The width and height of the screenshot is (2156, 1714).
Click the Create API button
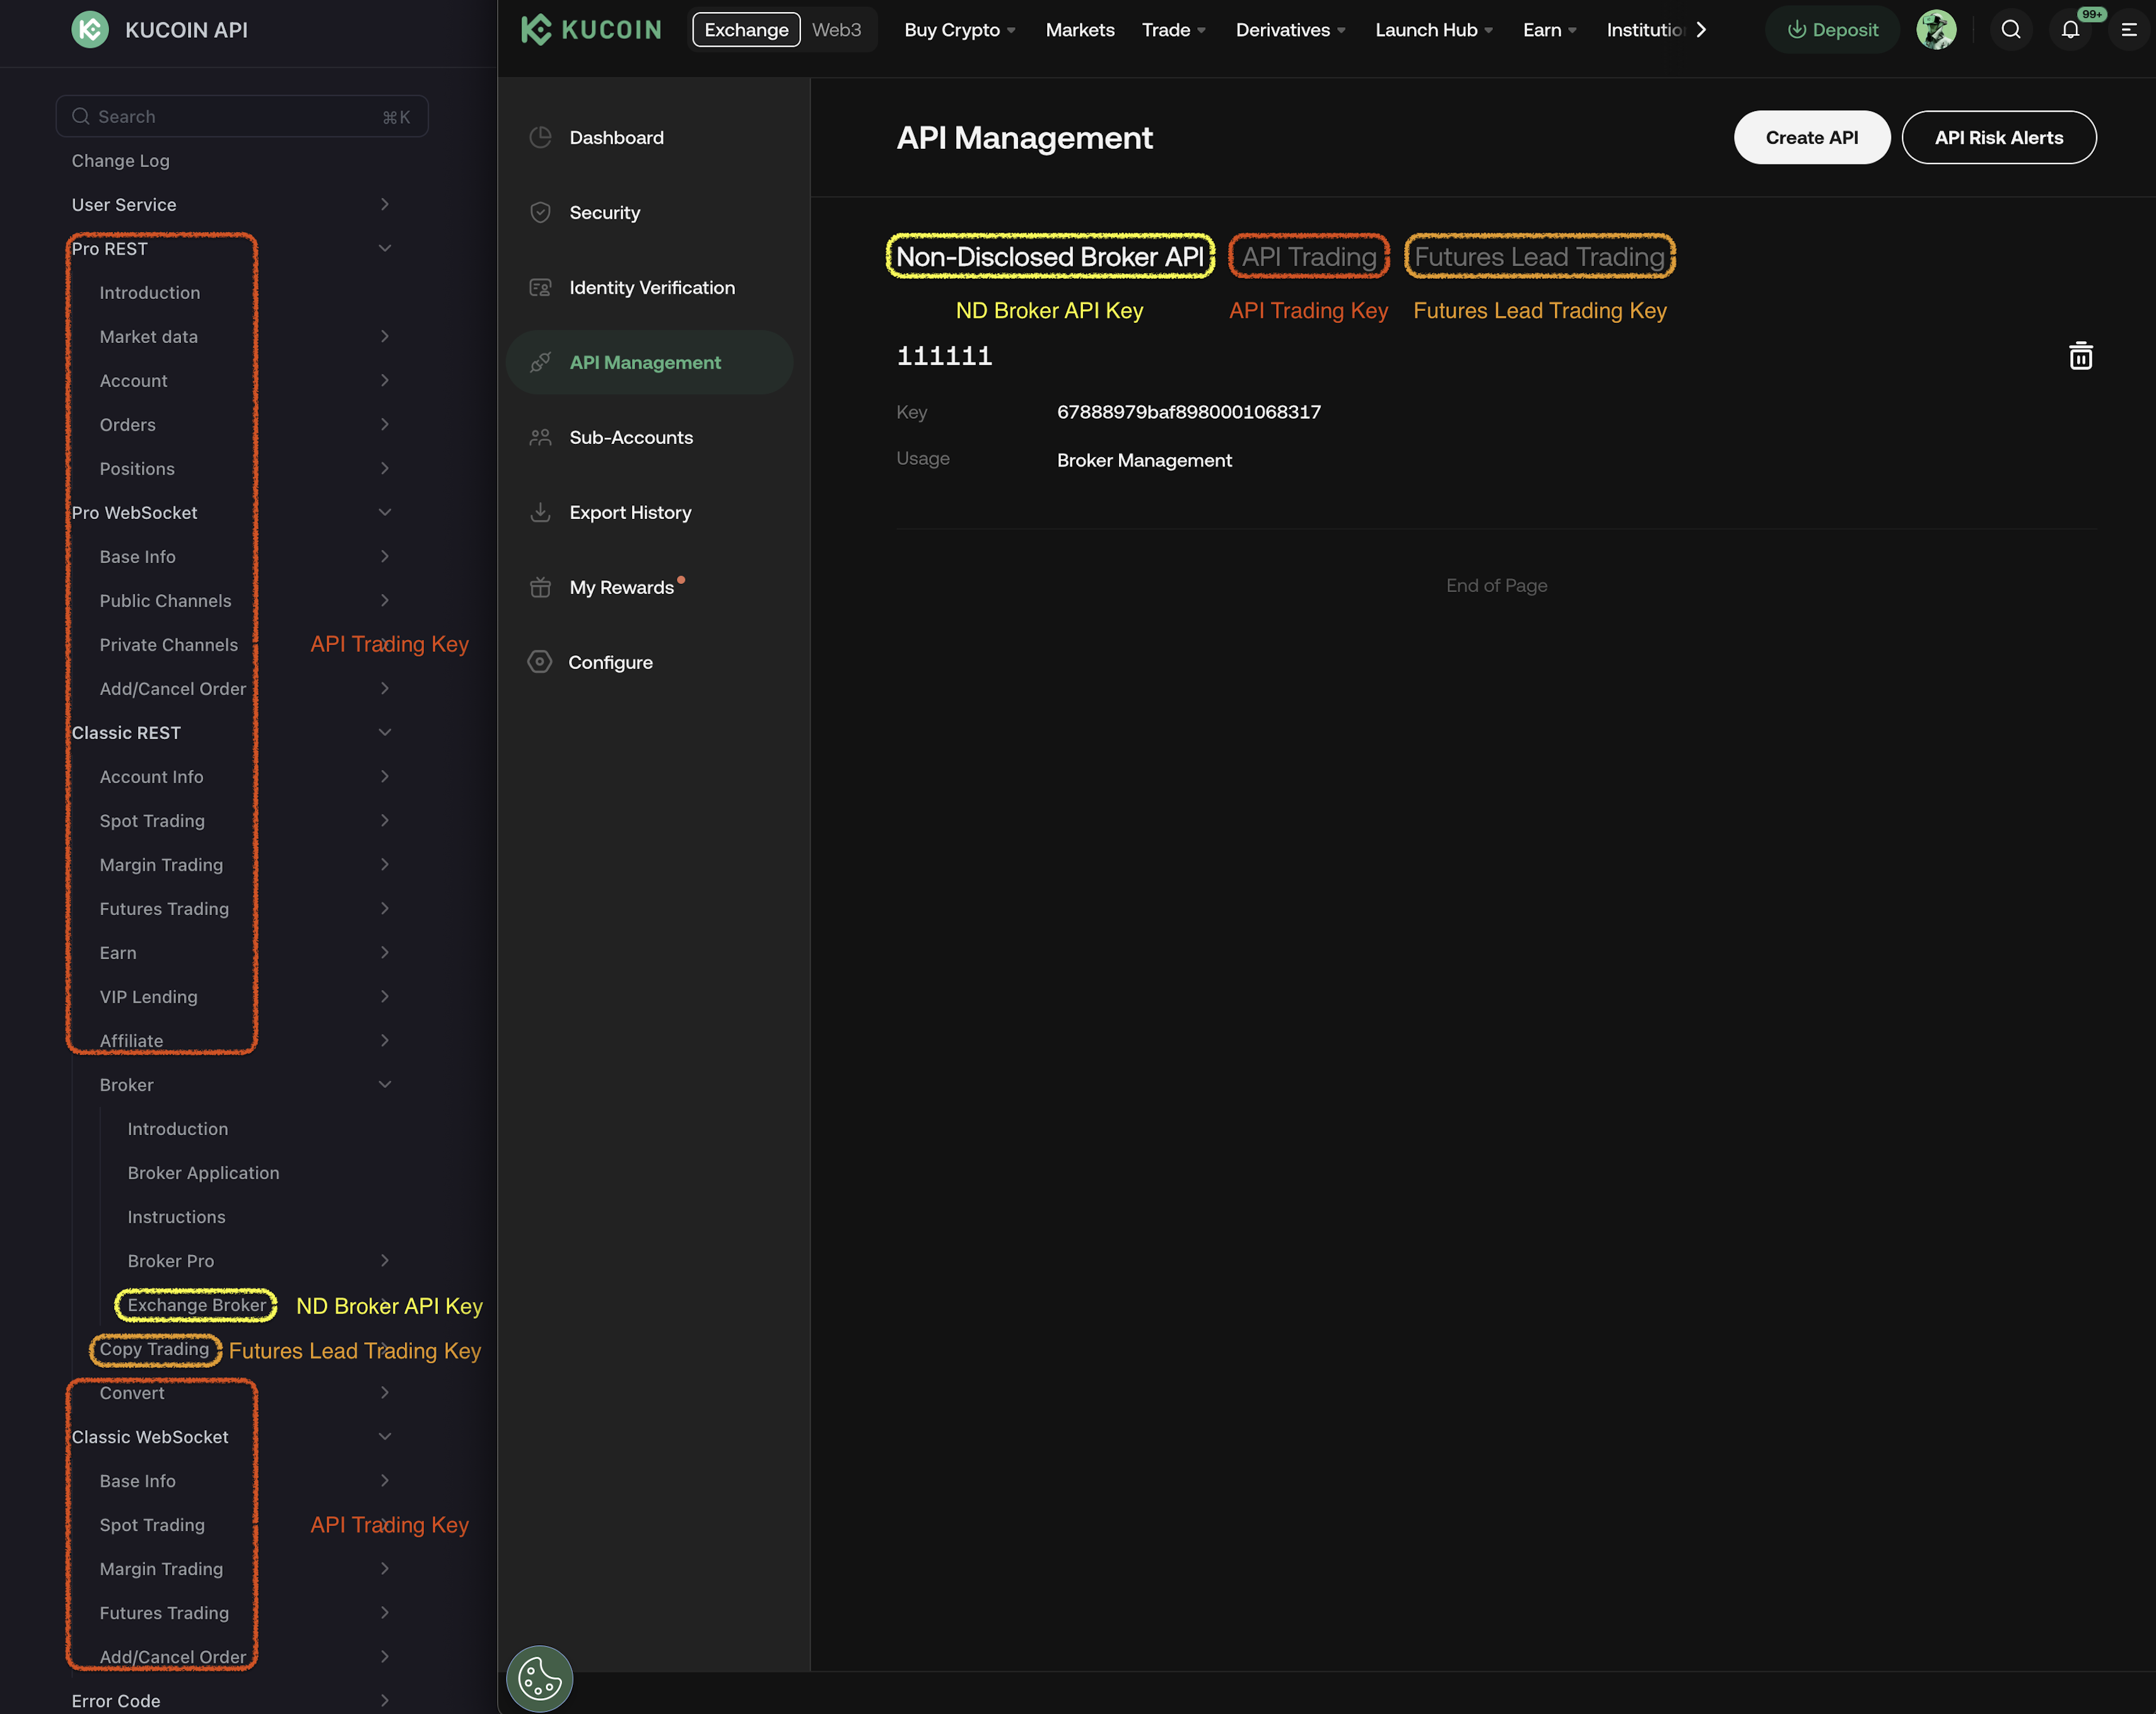pyautogui.click(x=1811, y=138)
